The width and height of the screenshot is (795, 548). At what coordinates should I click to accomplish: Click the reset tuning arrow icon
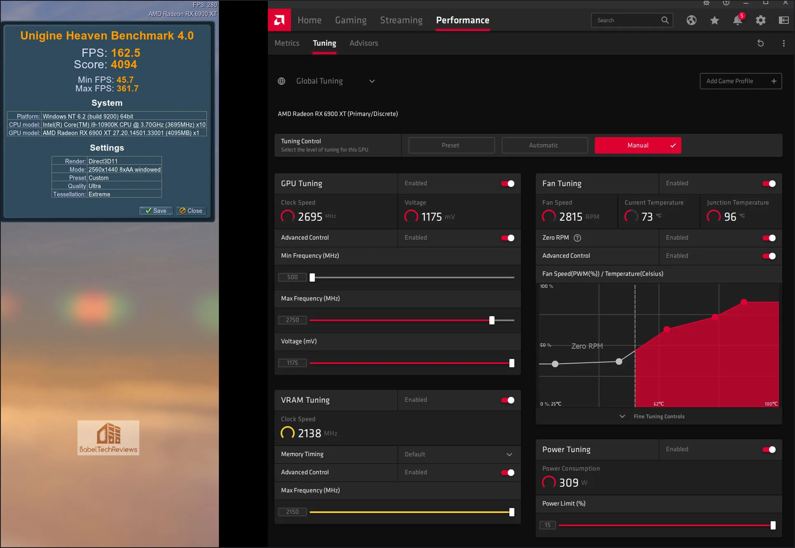click(x=761, y=43)
